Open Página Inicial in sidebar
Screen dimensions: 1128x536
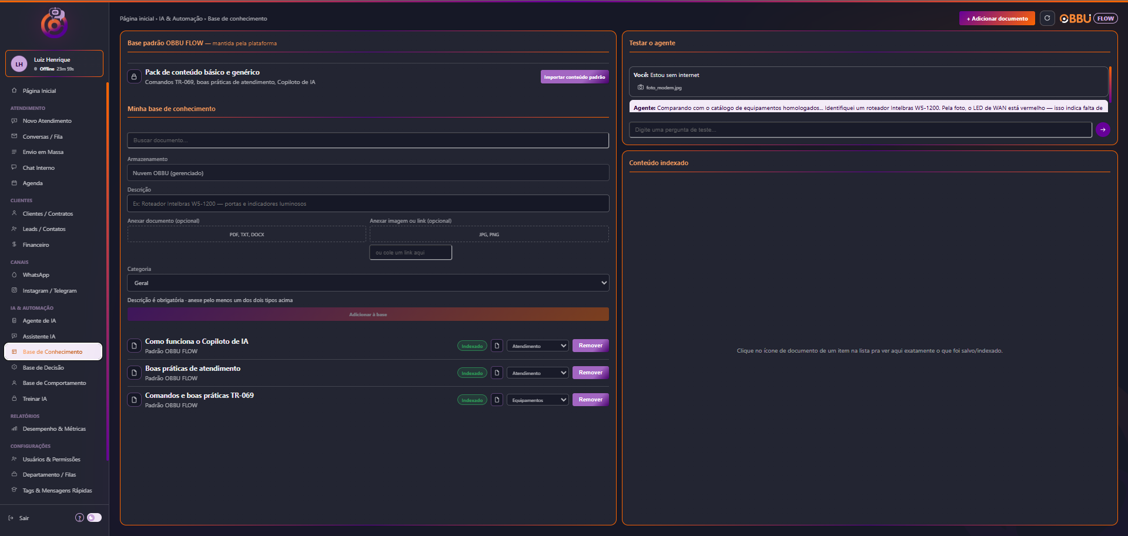39,91
